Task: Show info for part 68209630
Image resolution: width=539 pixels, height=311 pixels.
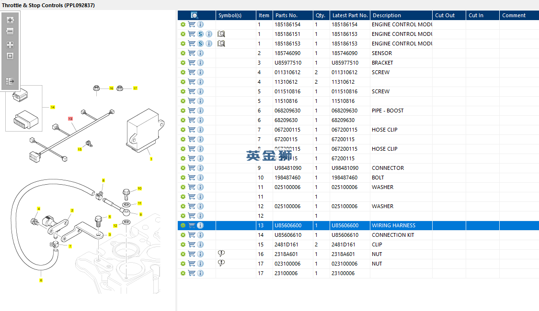Action: click(200, 120)
